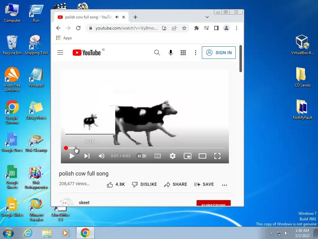This screenshot has height=239, width=318.
Task: Click the polish cow full song title
Action: coord(84,174)
